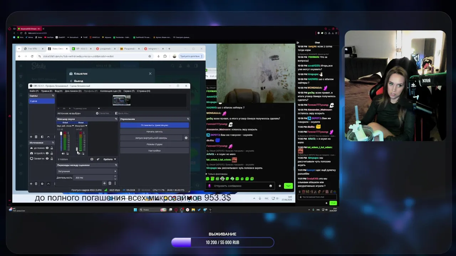Open extensions puzzle icon in Chrome toolbar
The height and width of the screenshot is (256, 456).
tap(165, 56)
